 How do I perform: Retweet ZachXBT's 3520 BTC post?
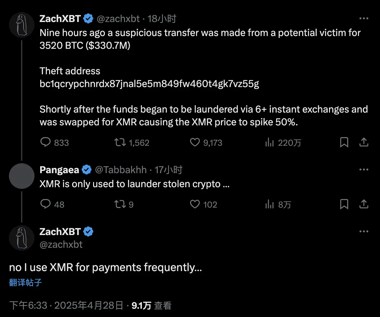(x=120, y=142)
